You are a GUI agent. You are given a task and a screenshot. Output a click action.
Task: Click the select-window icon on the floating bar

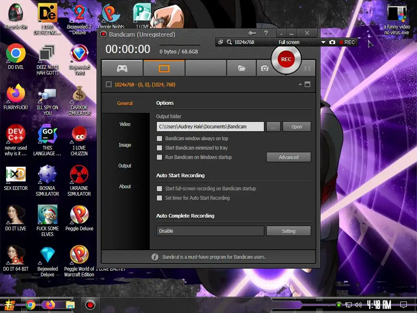220,42
